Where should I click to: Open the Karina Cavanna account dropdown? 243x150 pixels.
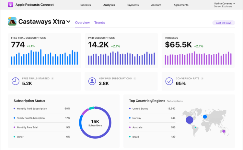(225, 5)
